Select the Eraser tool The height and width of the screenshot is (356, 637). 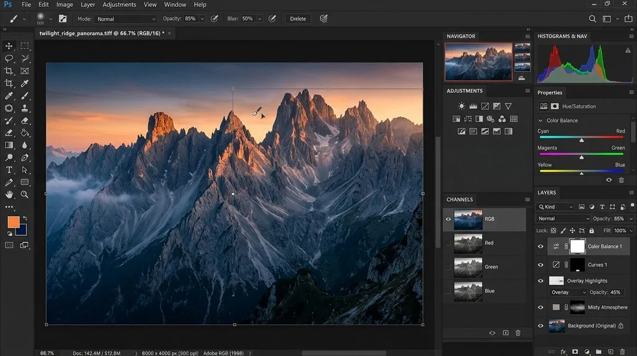[25, 121]
